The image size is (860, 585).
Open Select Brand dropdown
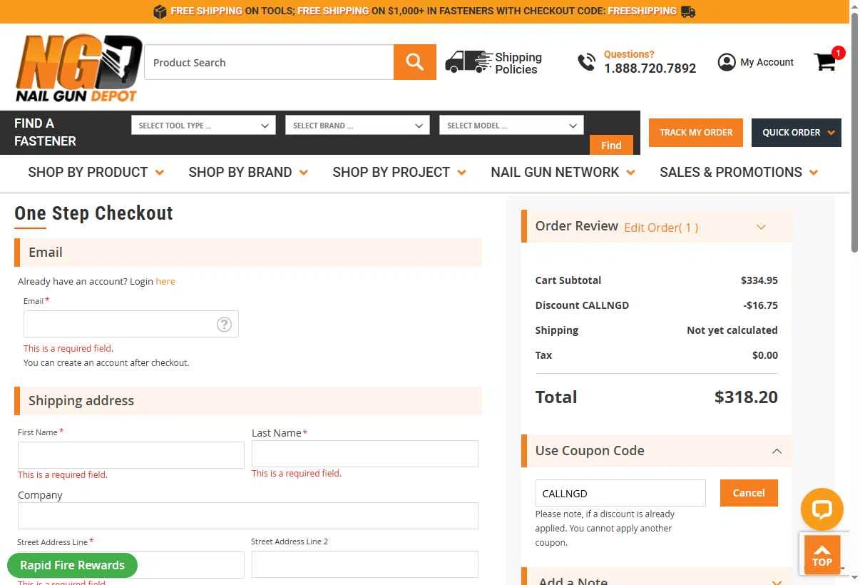[357, 126]
